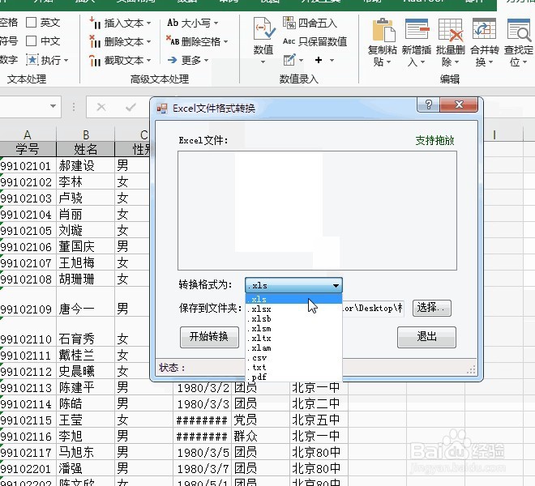Image resolution: width=535 pixels, height=486 pixels.
Task: Click the formula bar cancel X icon
Action: pyautogui.click(x=101, y=107)
